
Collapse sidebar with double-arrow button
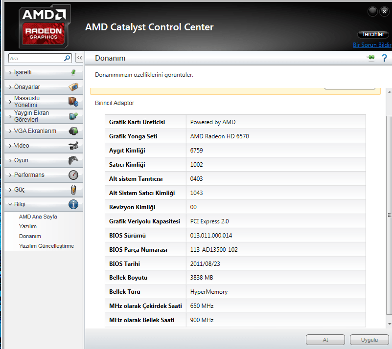[x=79, y=58]
